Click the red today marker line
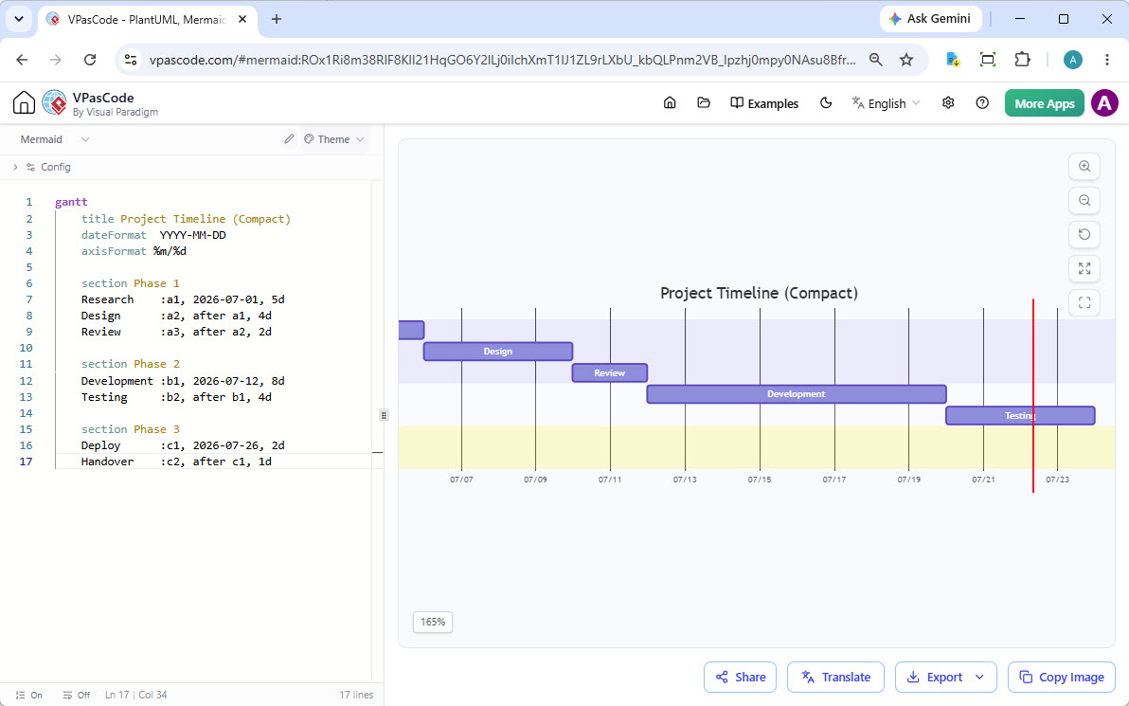1129x706 pixels. 1033,396
